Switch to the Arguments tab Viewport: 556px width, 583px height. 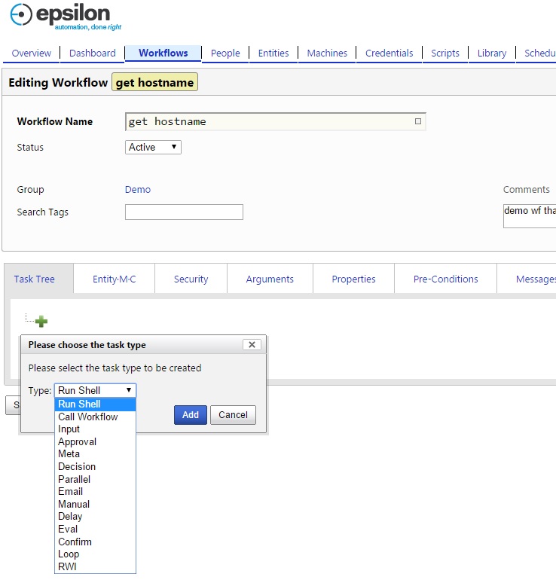270,279
